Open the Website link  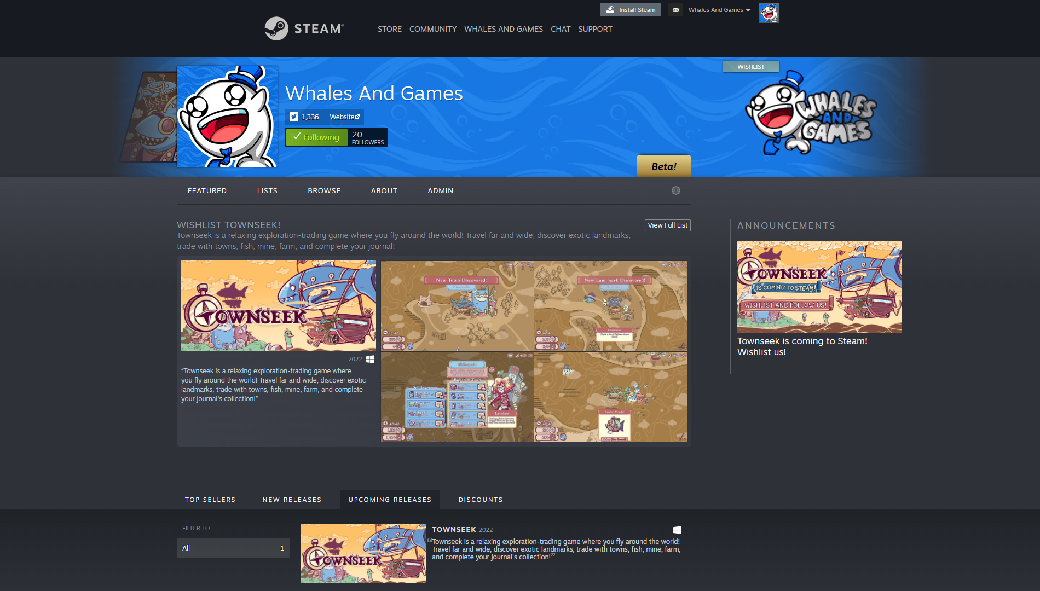[345, 117]
